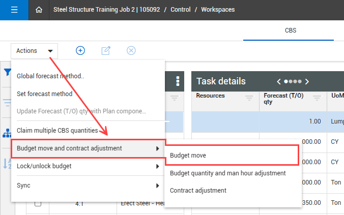Click the add (plus) circle icon
Screen dimensions: 344x215
point(80,50)
